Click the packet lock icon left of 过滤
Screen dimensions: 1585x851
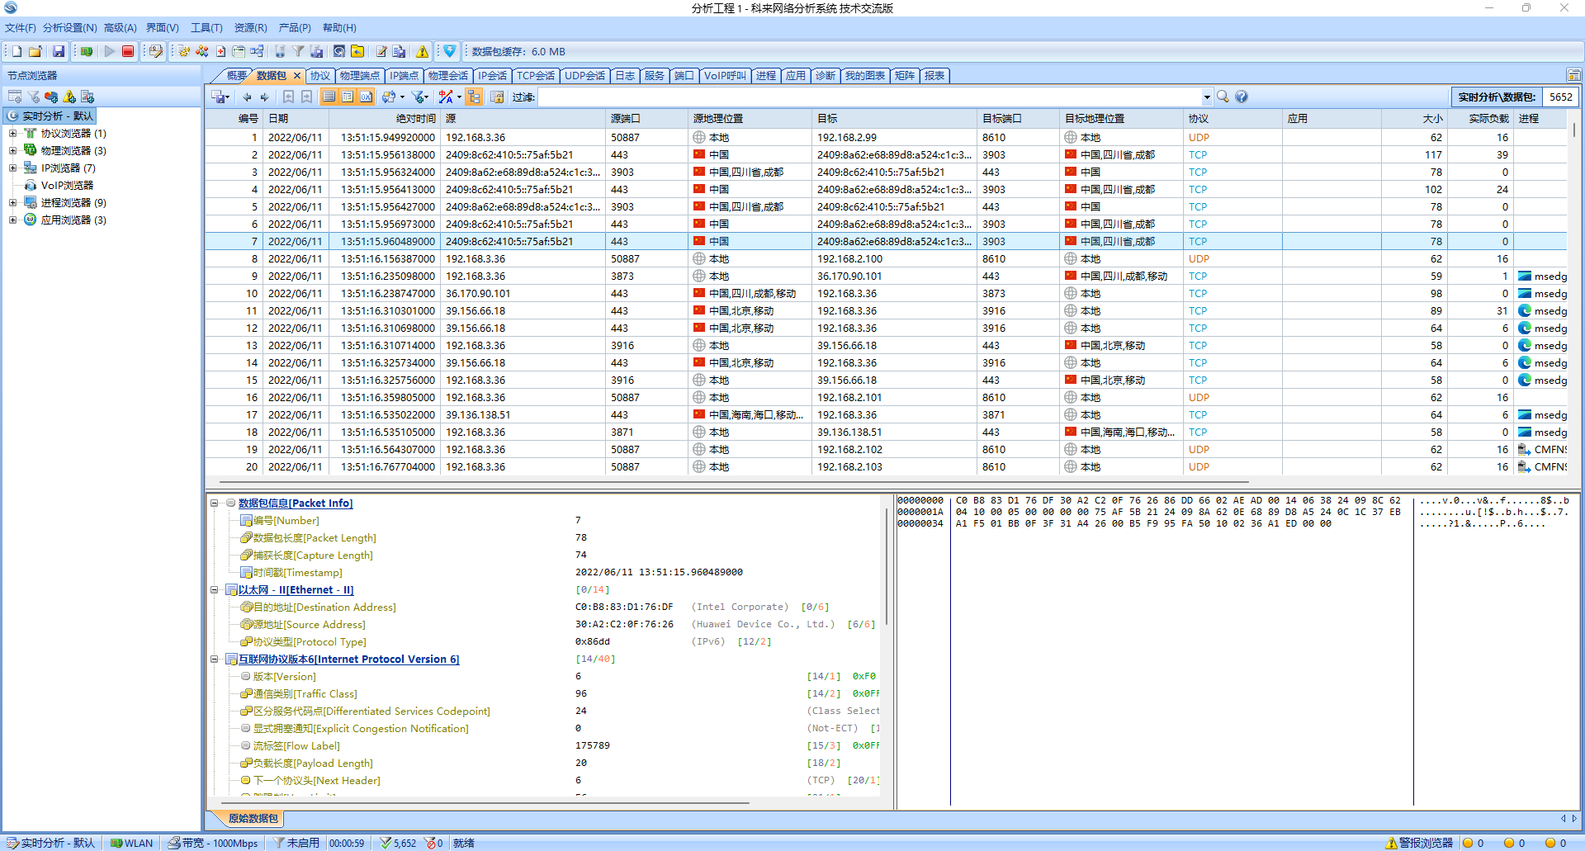point(497,97)
